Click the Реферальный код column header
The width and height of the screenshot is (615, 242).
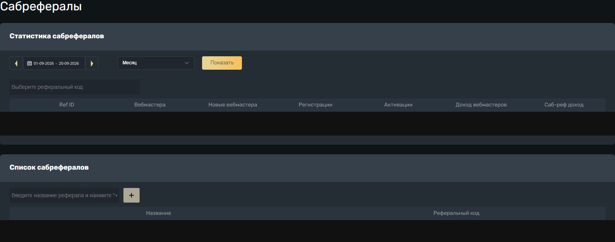456,213
